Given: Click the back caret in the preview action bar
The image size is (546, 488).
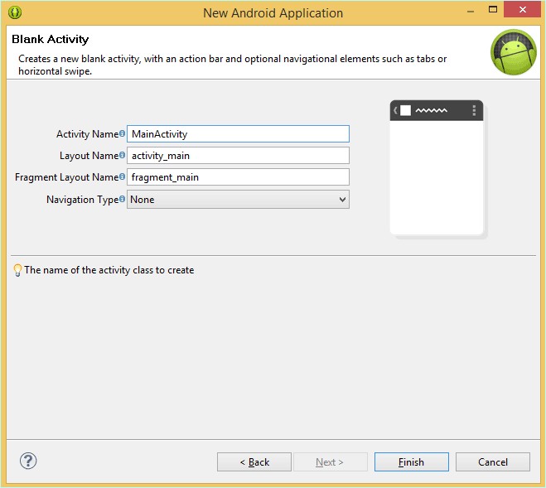Looking at the screenshot, I should pos(395,110).
